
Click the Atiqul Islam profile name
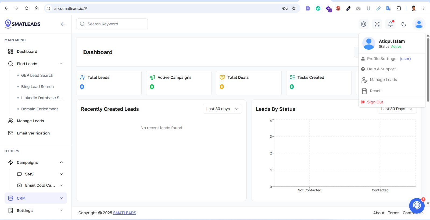tap(392, 41)
